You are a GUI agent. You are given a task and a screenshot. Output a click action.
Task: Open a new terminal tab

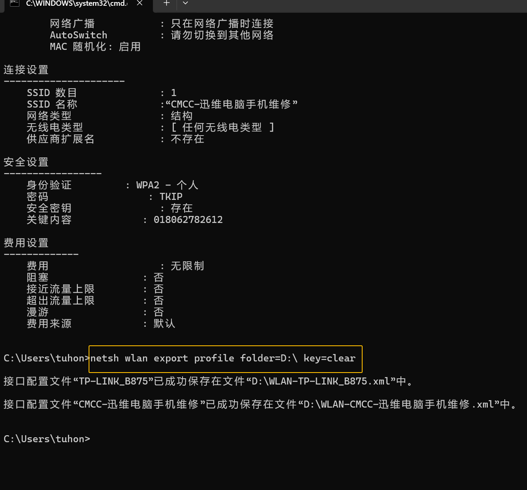click(166, 3)
